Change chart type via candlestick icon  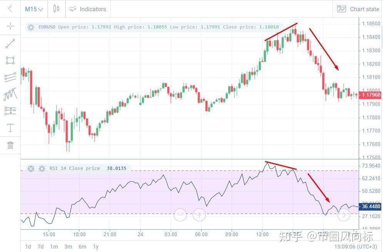[x=56, y=9]
